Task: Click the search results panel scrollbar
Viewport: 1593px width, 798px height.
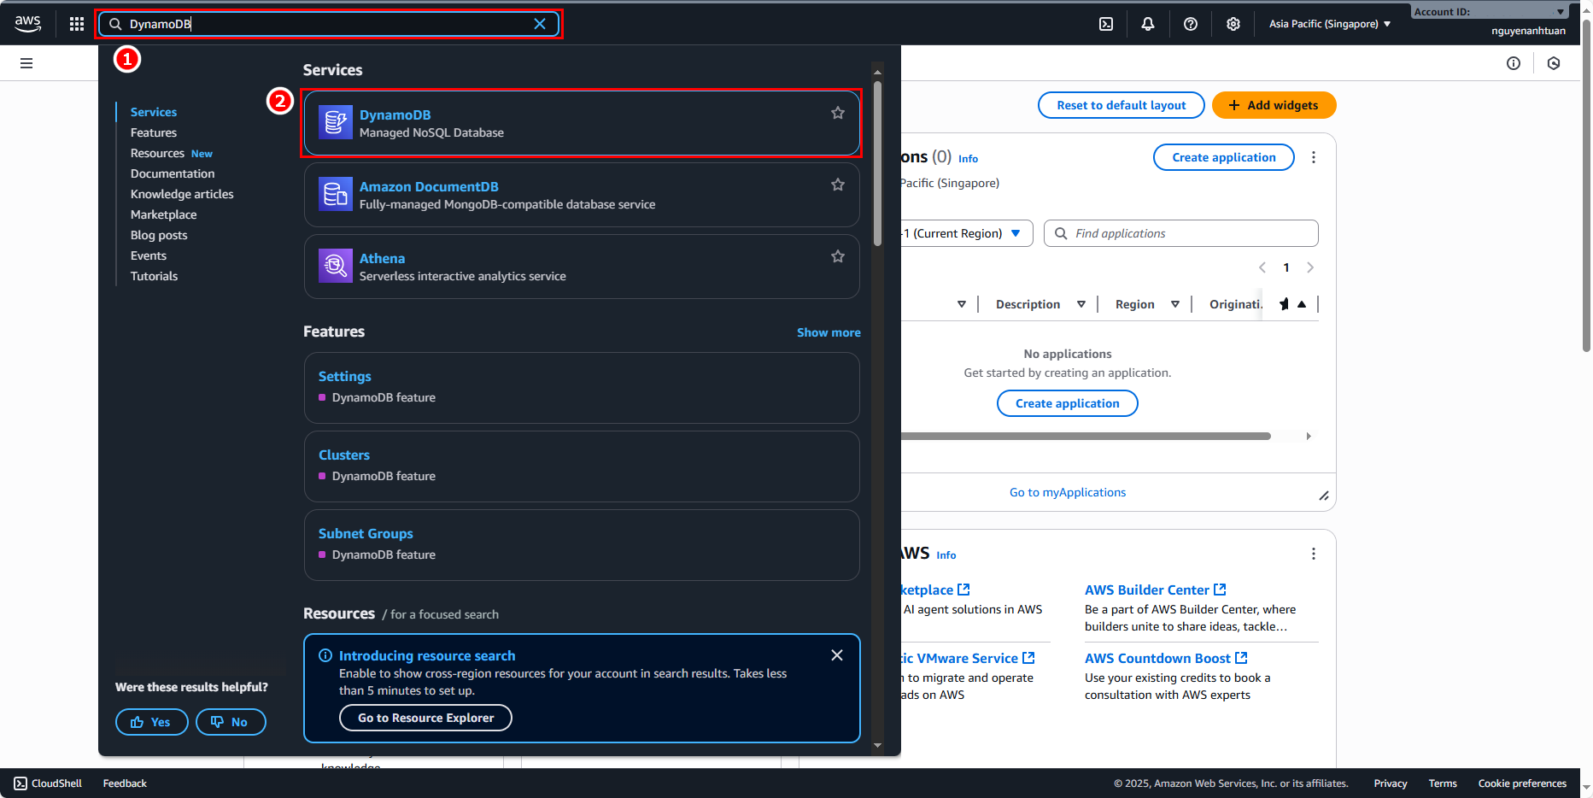Action: (x=877, y=162)
